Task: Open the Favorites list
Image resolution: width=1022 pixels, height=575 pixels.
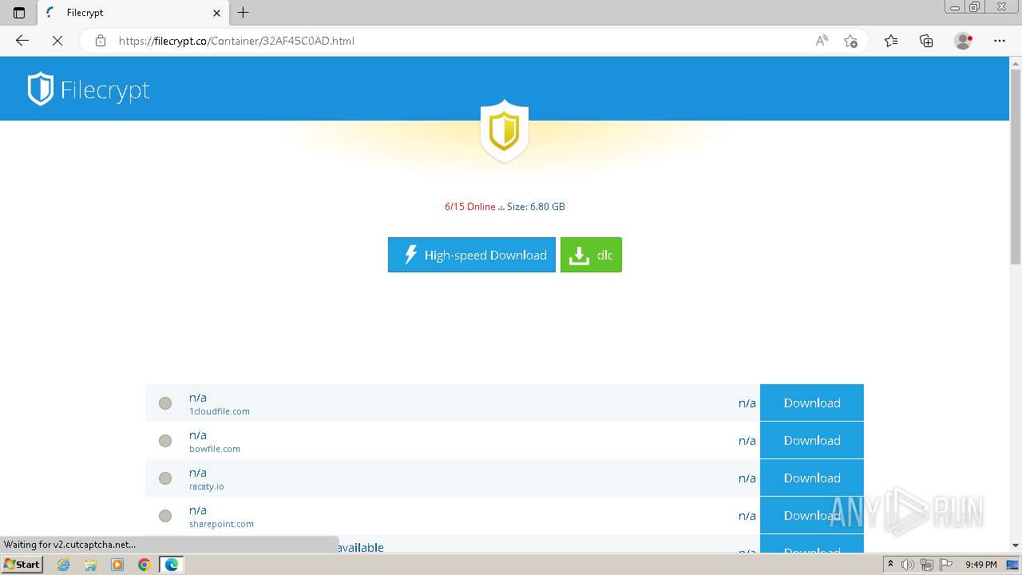Action: [x=891, y=41]
